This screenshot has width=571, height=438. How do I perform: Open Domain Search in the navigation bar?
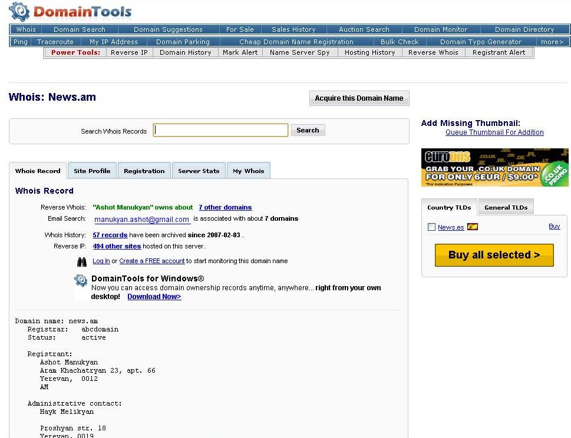pos(80,29)
